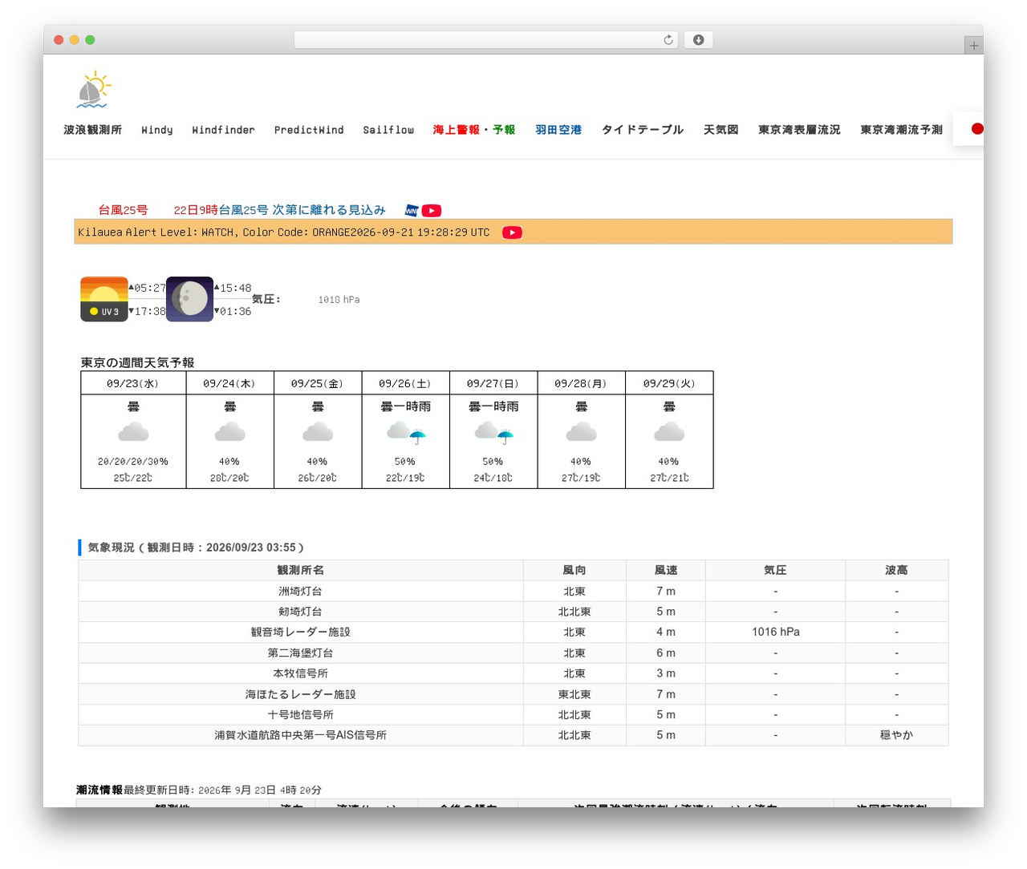This screenshot has height=869, width=1027.
Task: Open the 波浪観測所 menu item
Action: pyautogui.click(x=93, y=130)
